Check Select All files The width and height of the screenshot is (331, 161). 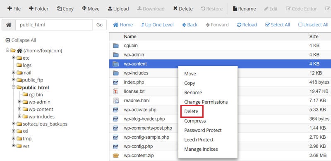278,25
